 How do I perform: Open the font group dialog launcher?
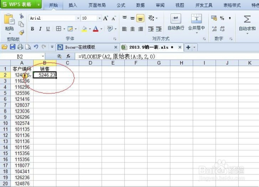(x=114, y=39)
